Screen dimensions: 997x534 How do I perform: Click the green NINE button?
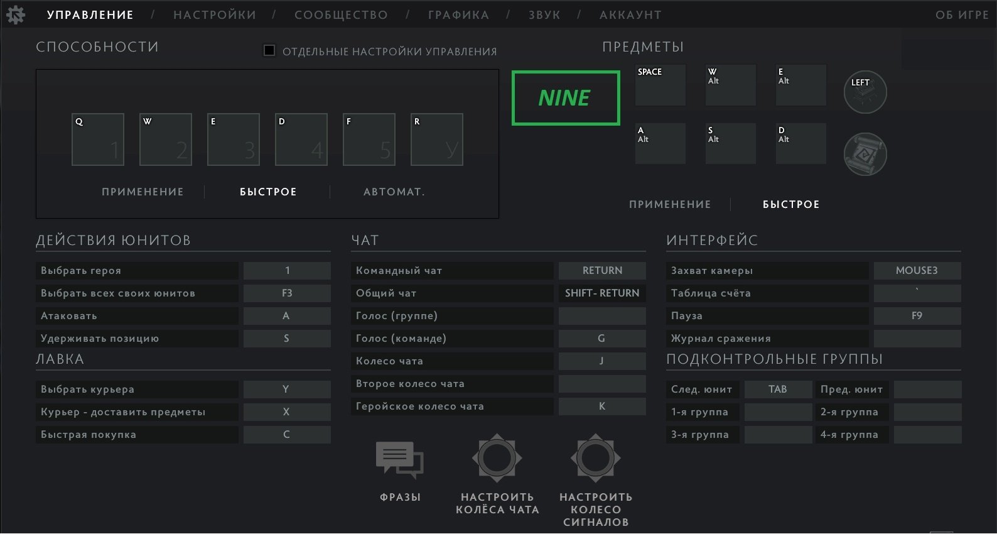[x=566, y=98]
